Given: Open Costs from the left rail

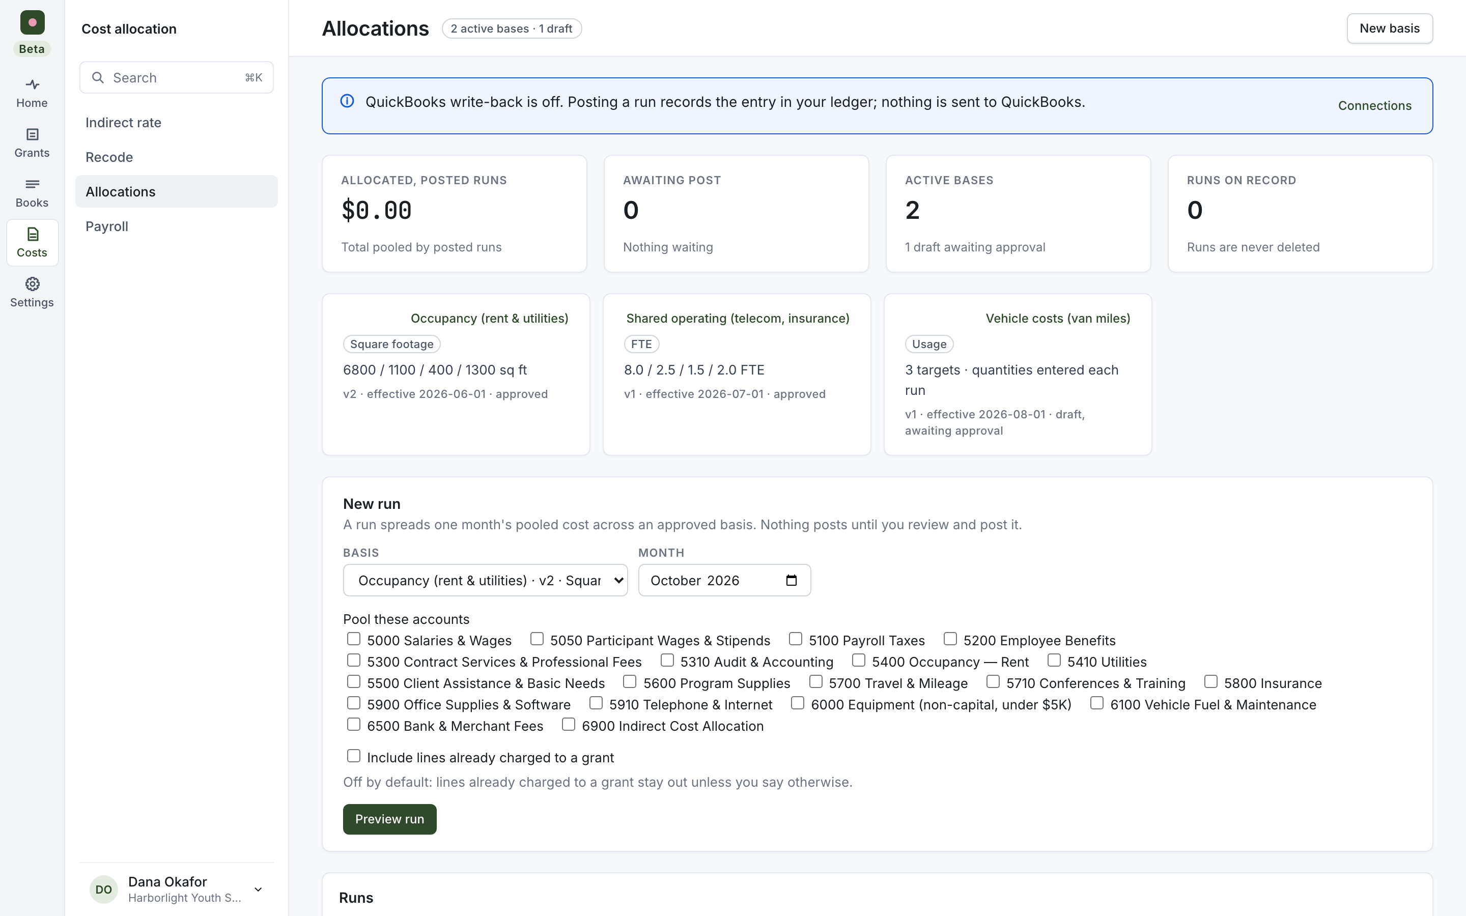Looking at the screenshot, I should pos(32,242).
